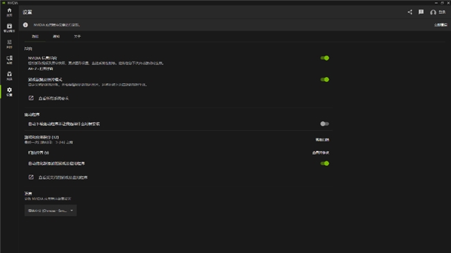Toggle the NVIDIA overlay switch
The width and height of the screenshot is (451, 253).
325,58
